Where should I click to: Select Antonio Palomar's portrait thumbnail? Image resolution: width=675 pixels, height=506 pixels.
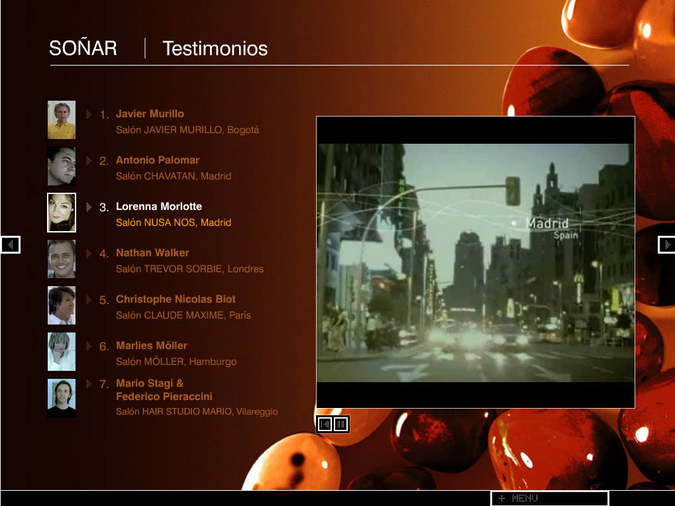(62, 166)
